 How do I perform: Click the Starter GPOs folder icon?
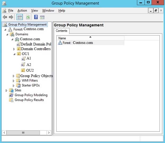(x=18, y=85)
